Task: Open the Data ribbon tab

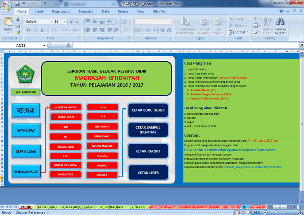Action: 105,11
